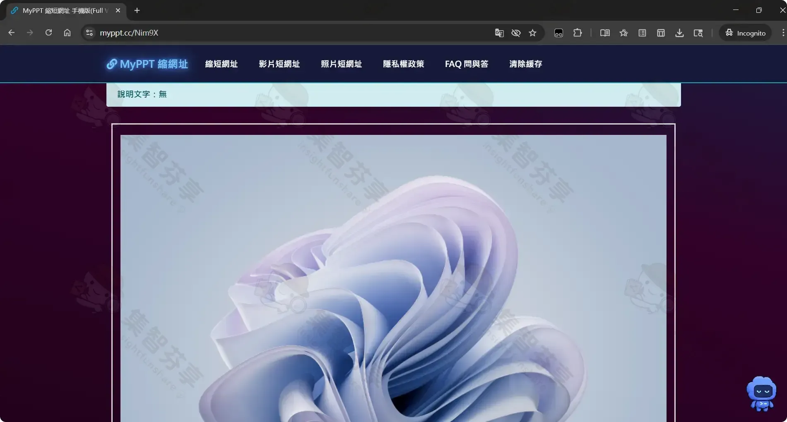The height and width of the screenshot is (422, 787).
Task: Go forward to the next page
Action: click(x=30, y=33)
